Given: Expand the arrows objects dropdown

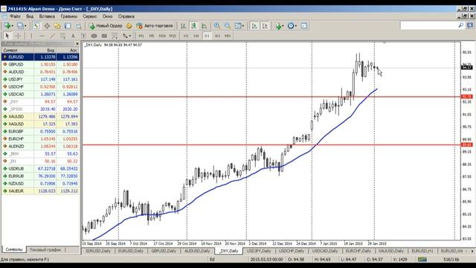Looking at the screenshot, I should (130, 36).
